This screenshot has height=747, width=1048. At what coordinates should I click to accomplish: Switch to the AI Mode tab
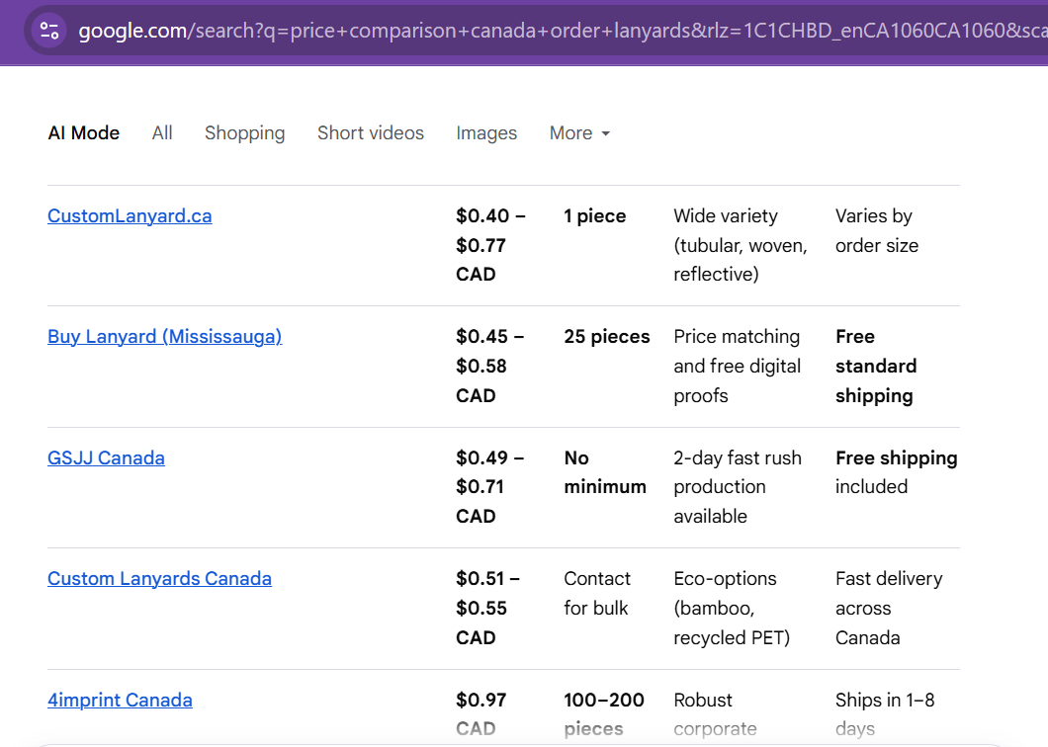pyautogui.click(x=84, y=133)
